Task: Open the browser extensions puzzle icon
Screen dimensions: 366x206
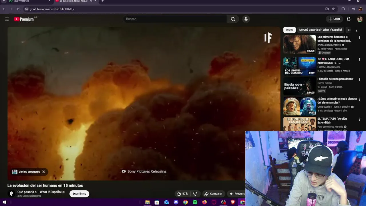Action: click(x=343, y=9)
